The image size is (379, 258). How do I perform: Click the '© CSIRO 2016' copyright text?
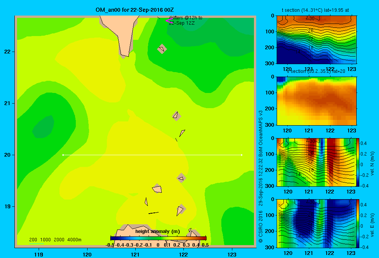(261, 227)
